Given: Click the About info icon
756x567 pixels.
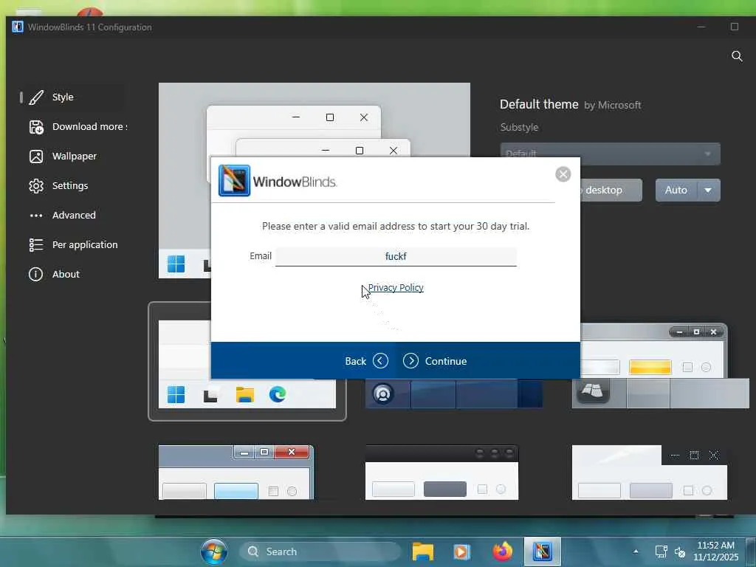Looking at the screenshot, I should pos(35,275).
